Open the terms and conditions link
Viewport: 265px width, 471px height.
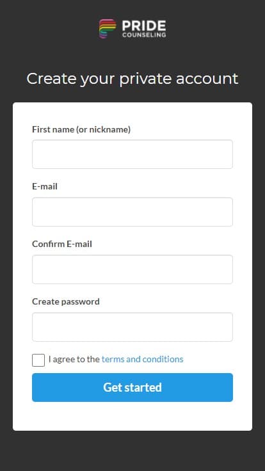(142, 359)
